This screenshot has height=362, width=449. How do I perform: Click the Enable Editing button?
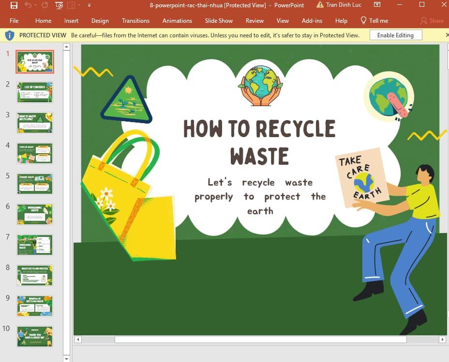[395, 35]
